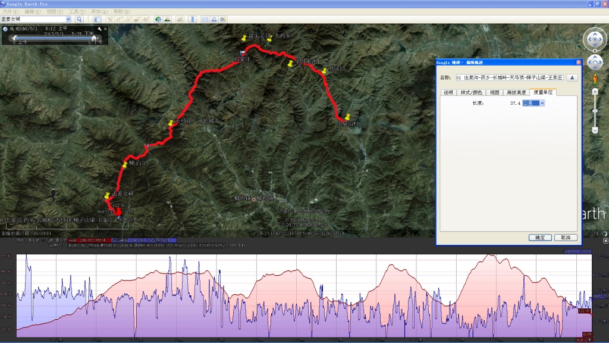Click the search magnifier button in toolbar
The width and height of the screenshot is (609, 343).
pyautogui.click(x=79, y=19)
